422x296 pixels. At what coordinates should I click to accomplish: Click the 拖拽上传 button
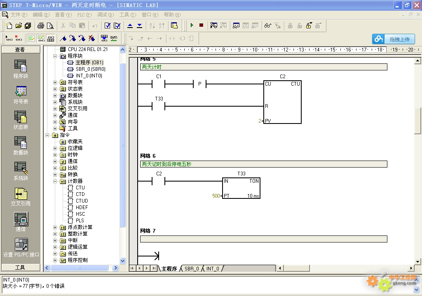pyautogui.click(x=394, y=39)
